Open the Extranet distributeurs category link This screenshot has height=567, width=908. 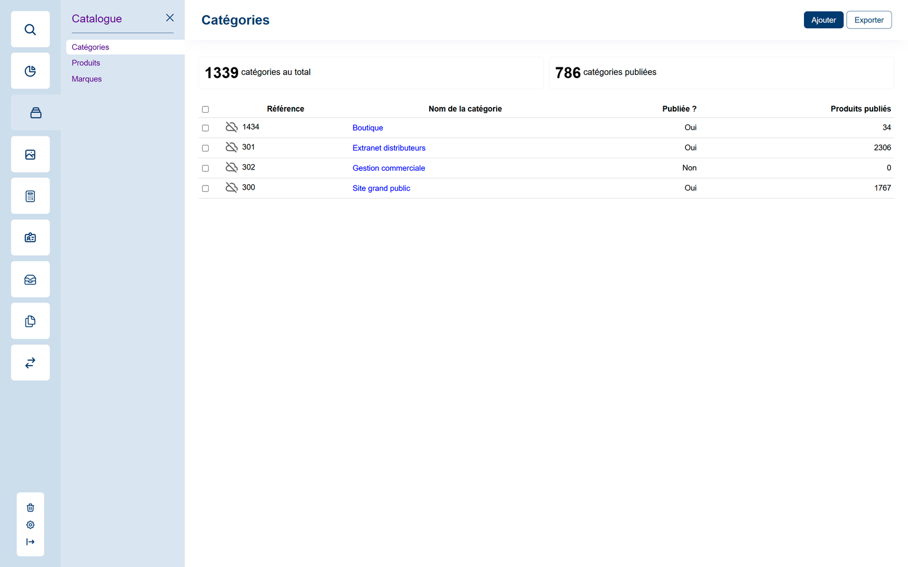[388, 148]
